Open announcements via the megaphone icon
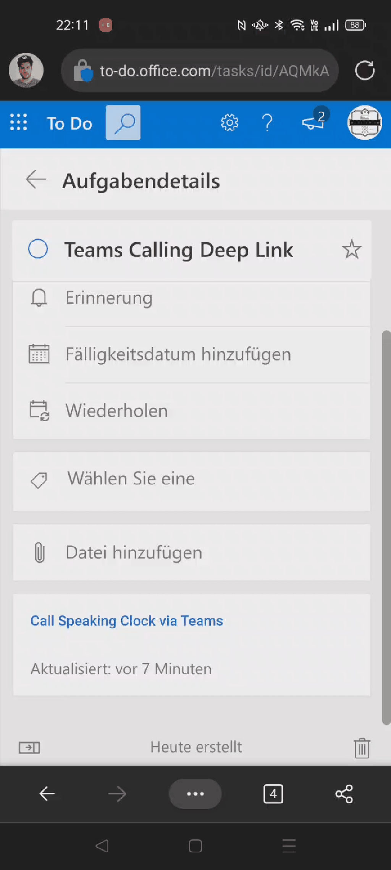This screenshot has height=870, width=391. pos(312,122)
